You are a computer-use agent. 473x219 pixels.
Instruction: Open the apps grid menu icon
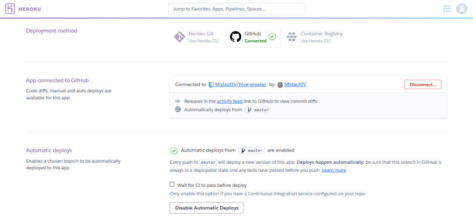[x=447, y=9]
